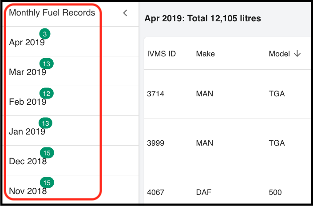This screenshot has height=206, width=313.
Task: Go to the Nov 2018 records
Action: [28, 191]
